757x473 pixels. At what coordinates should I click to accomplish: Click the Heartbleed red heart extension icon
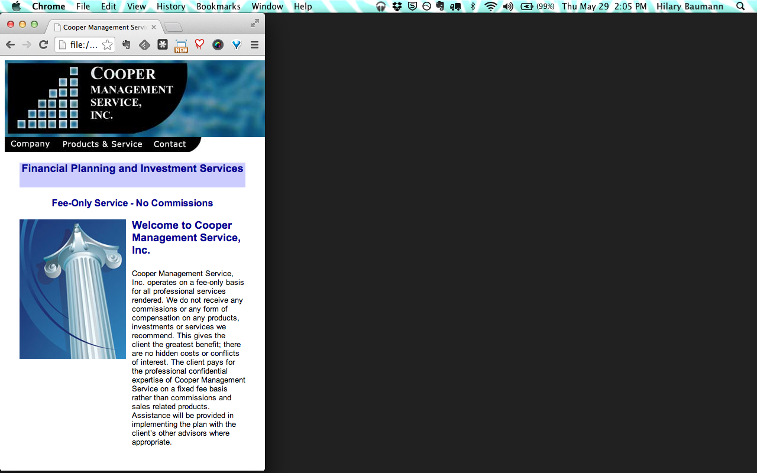click(199, 45)
